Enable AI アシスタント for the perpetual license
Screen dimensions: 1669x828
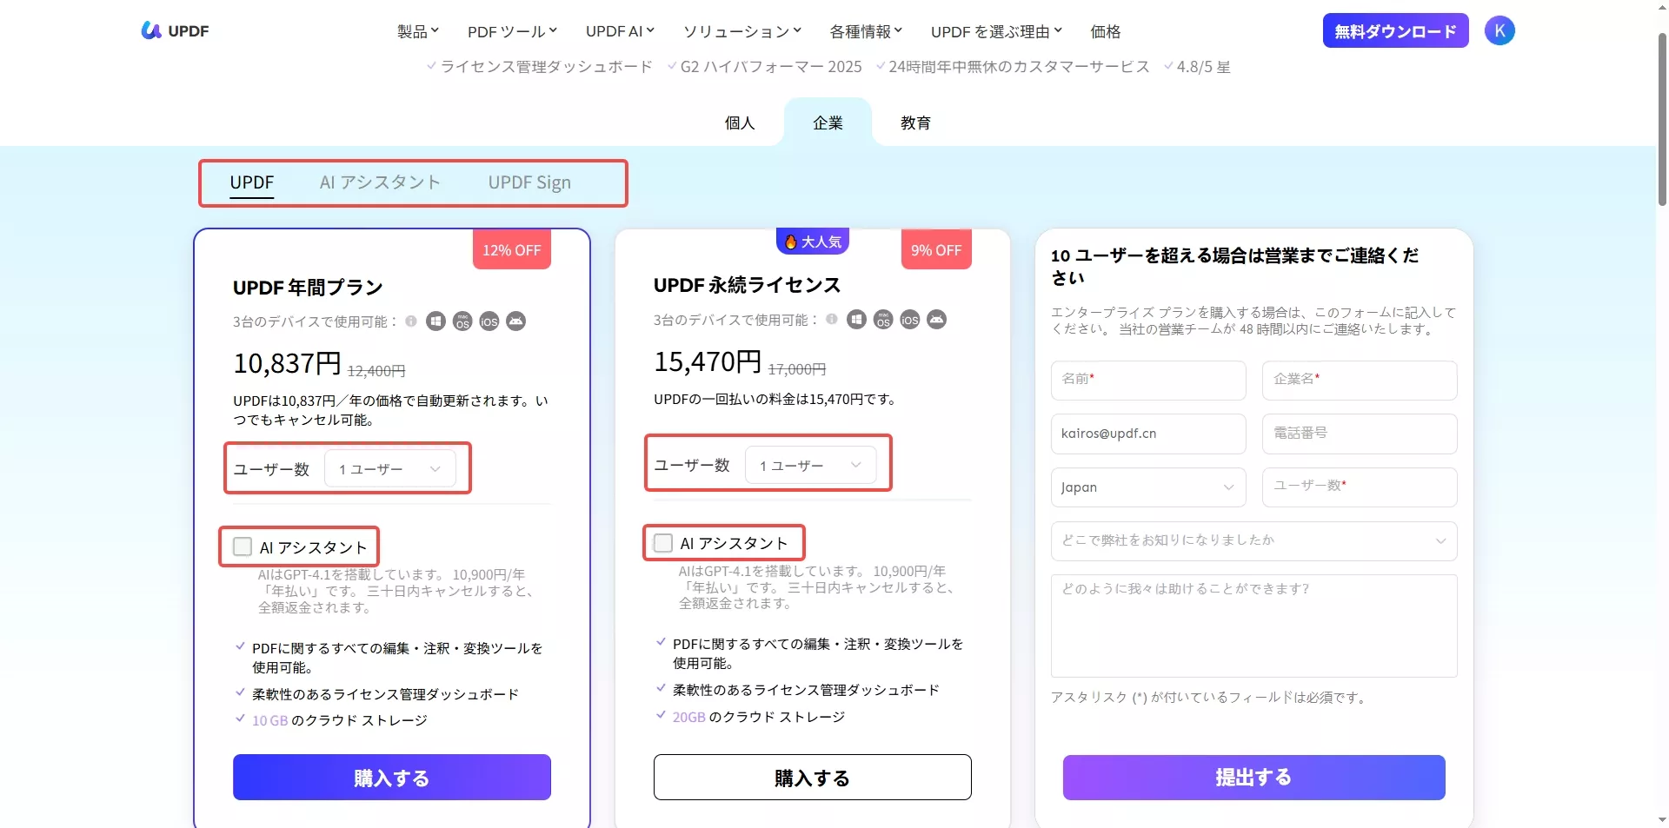(x=663, y=543)
